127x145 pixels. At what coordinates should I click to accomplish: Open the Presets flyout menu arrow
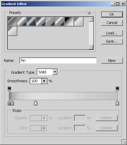click(x=89, y=13)
